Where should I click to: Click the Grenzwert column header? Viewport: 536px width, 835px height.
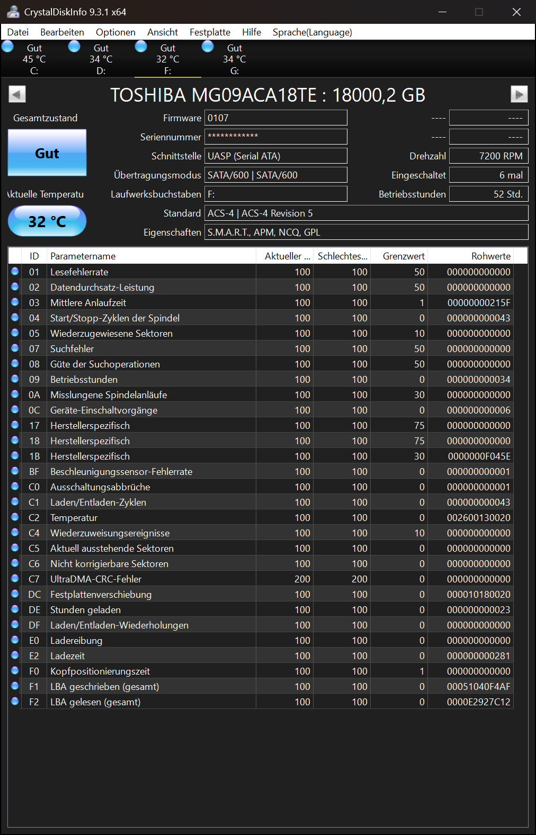pyautogui.click(x=399, y=256)
